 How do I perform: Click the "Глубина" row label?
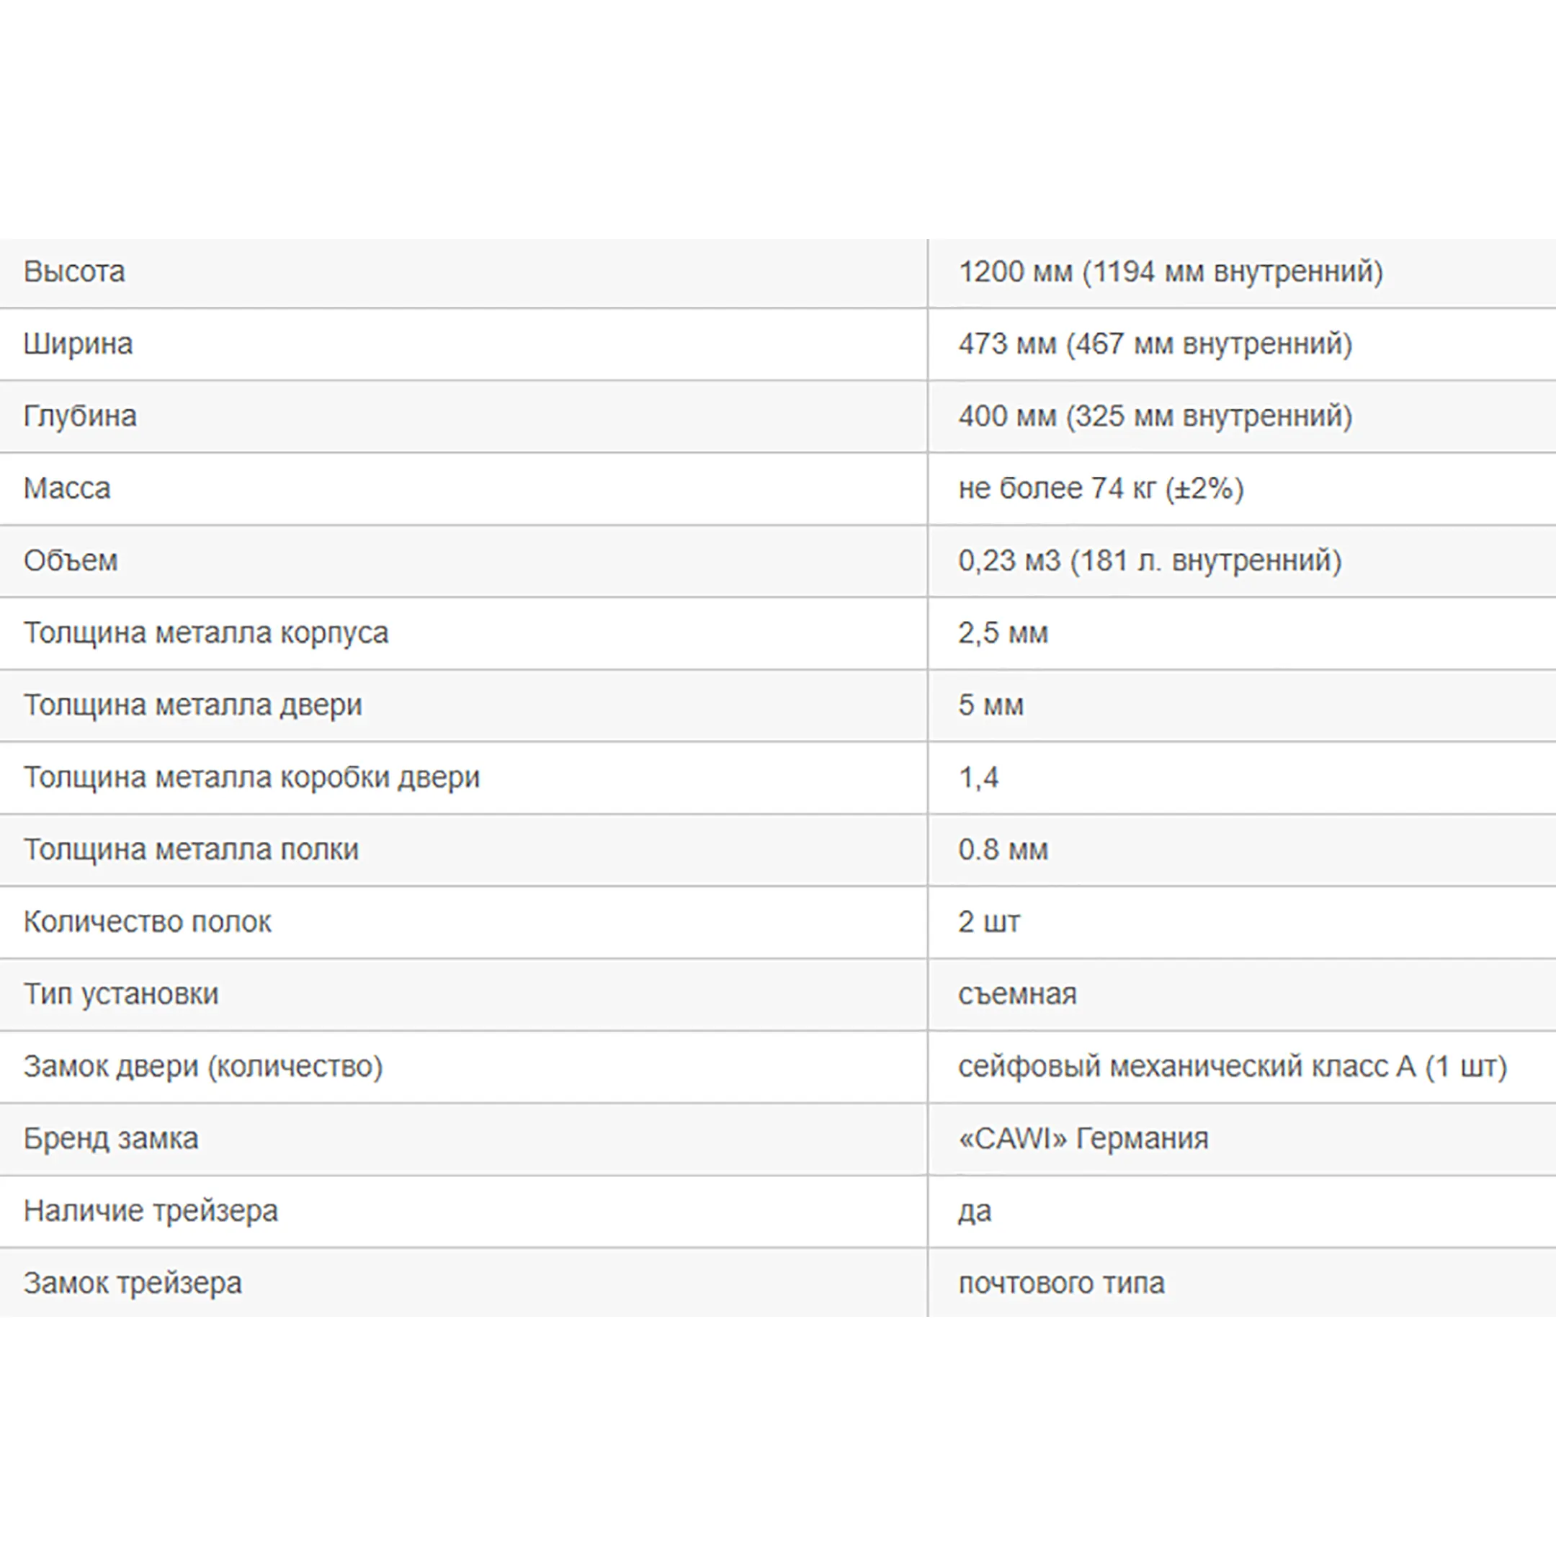80,416
